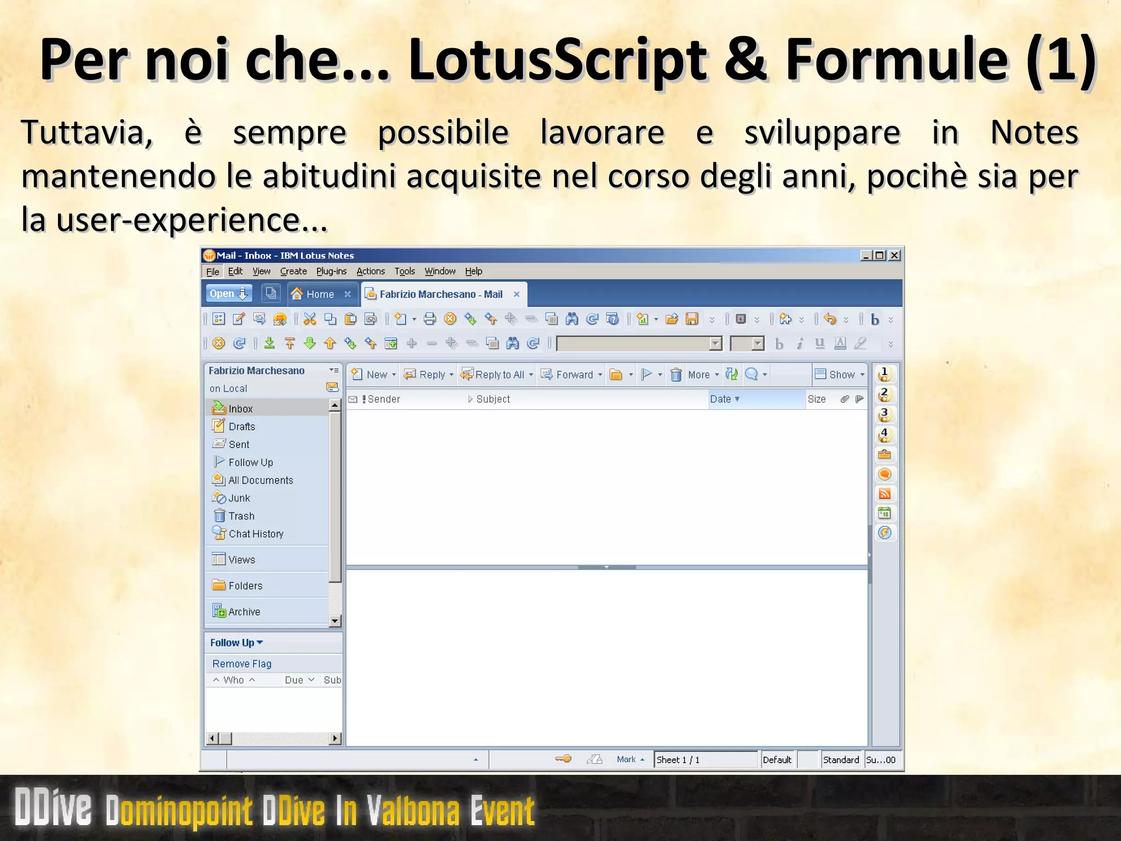Click the Forward button
This screenshot has width=1121, height=841.
pyautogui.click(x=571, y=375)
